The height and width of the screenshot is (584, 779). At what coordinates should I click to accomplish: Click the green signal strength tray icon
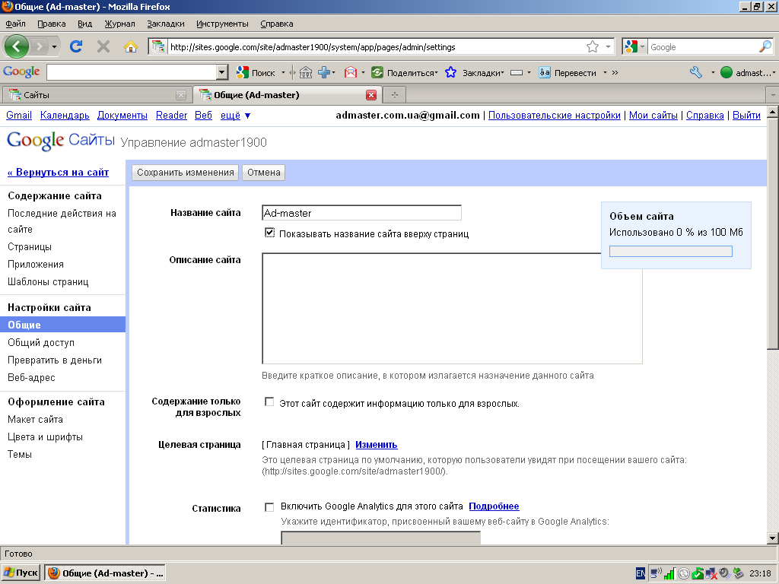pyautogui.click(x=669, y=574)
